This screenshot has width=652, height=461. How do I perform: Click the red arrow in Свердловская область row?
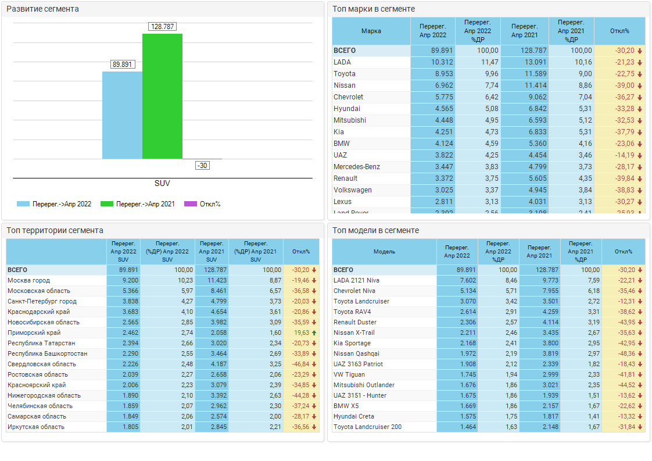click(x=314, y=364)
